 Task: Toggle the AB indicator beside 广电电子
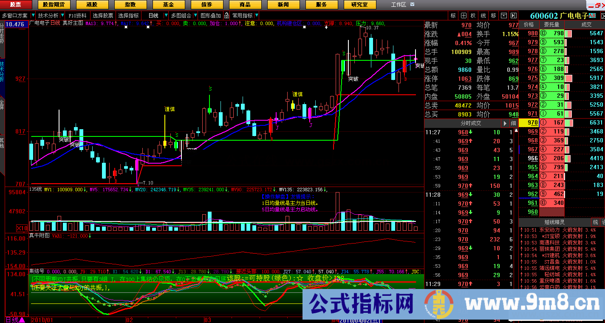point(592,15)
